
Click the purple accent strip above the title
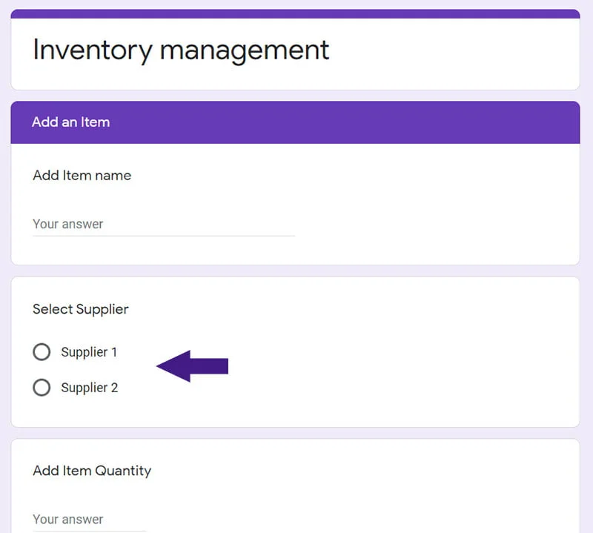pyautogui.click(x=295, y=13)
